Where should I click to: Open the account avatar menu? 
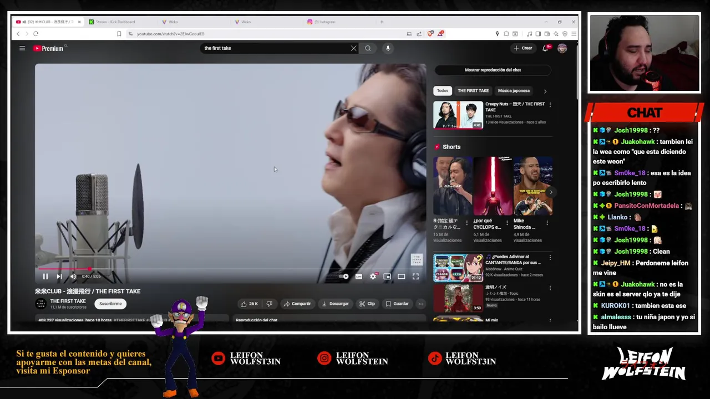coord(562,48)
